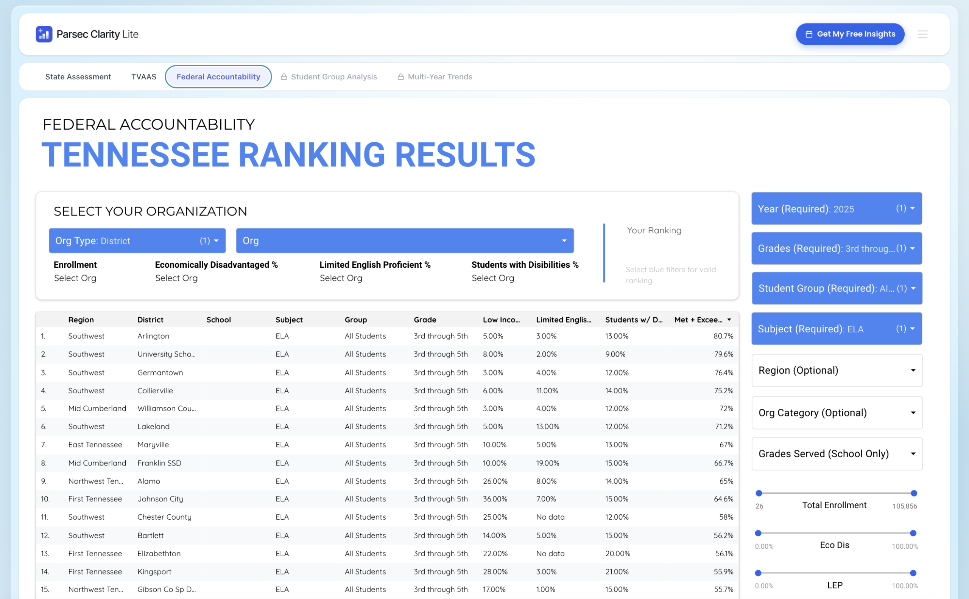This screenshot has height=599, width=969.
Task: Switch to the TVAAS tab
Action: tap(144, 77)
